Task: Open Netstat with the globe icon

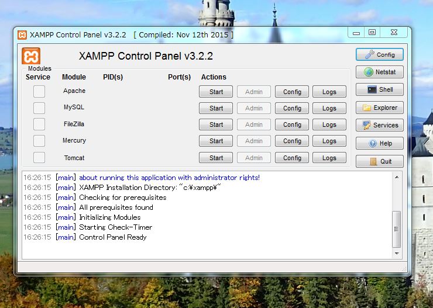Action: click(x=379, y=72)
